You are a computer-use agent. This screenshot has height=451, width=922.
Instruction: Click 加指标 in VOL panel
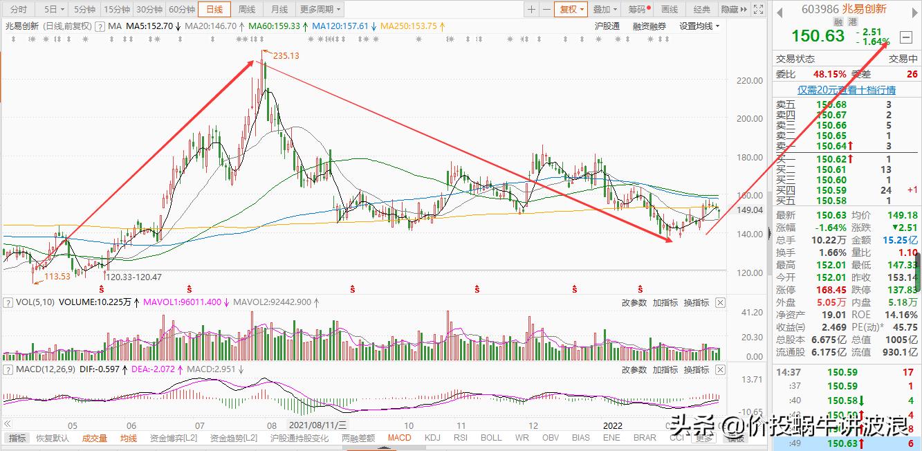[665, 302]
